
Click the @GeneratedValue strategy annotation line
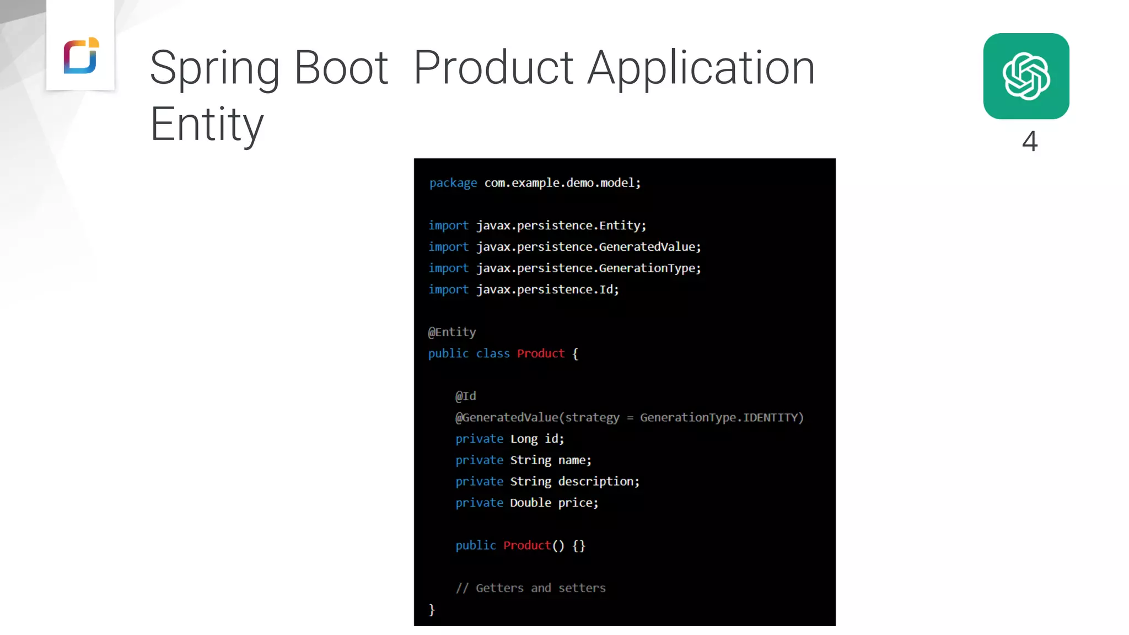click(x=629, y=417)
